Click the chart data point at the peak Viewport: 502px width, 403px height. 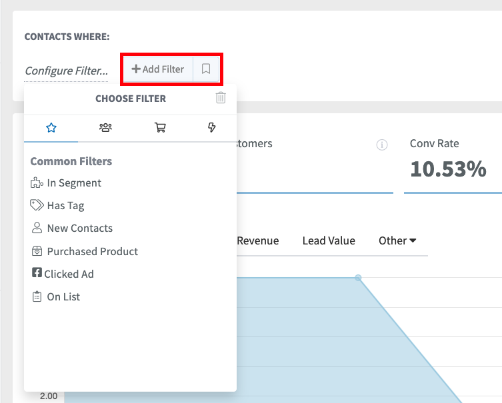coord(358,277)
